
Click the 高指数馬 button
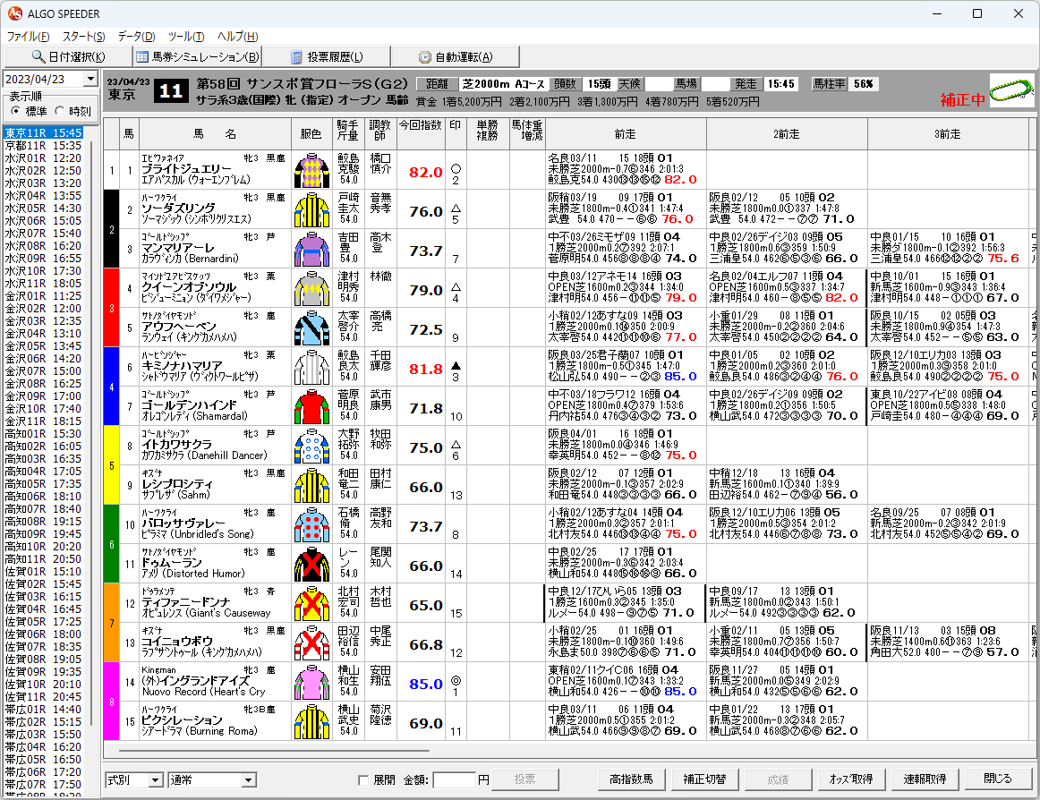coord(632,779)
